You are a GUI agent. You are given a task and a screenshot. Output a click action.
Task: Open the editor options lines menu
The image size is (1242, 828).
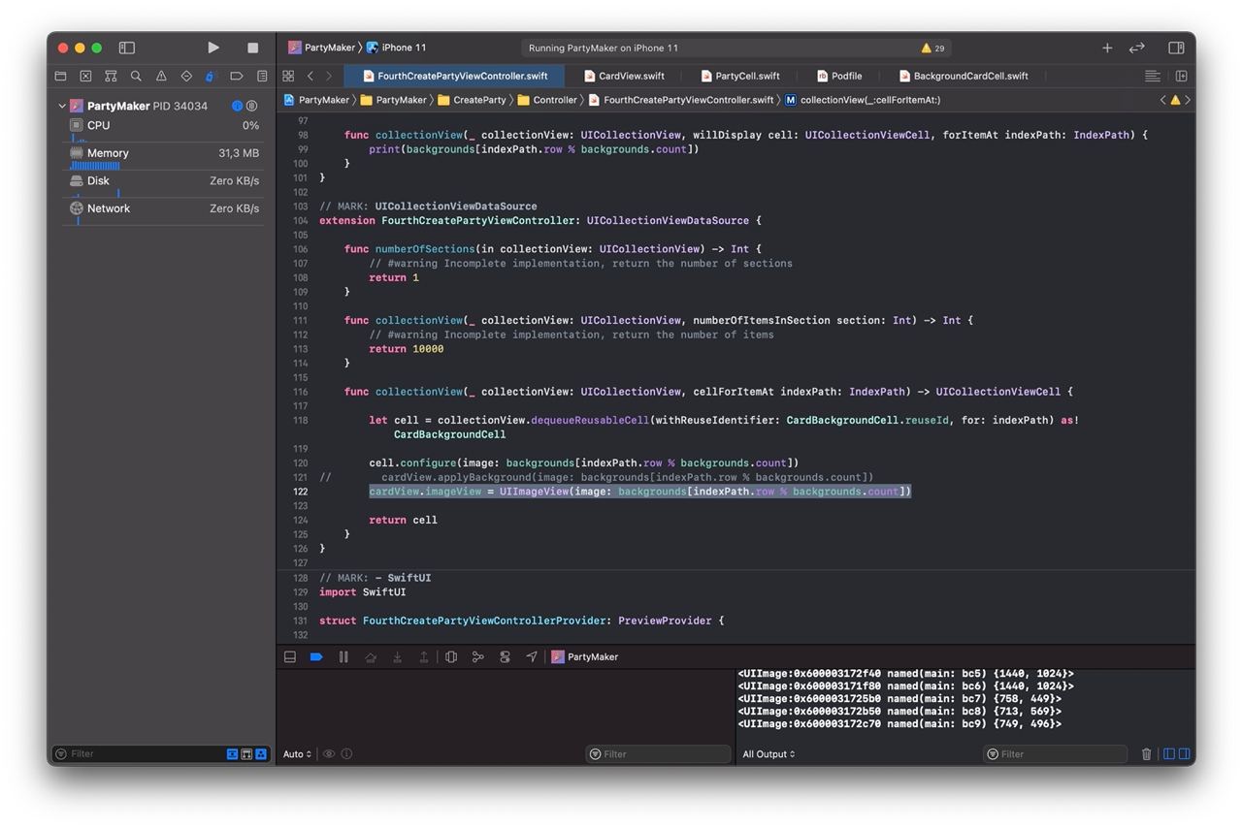tap(1153, 76)
